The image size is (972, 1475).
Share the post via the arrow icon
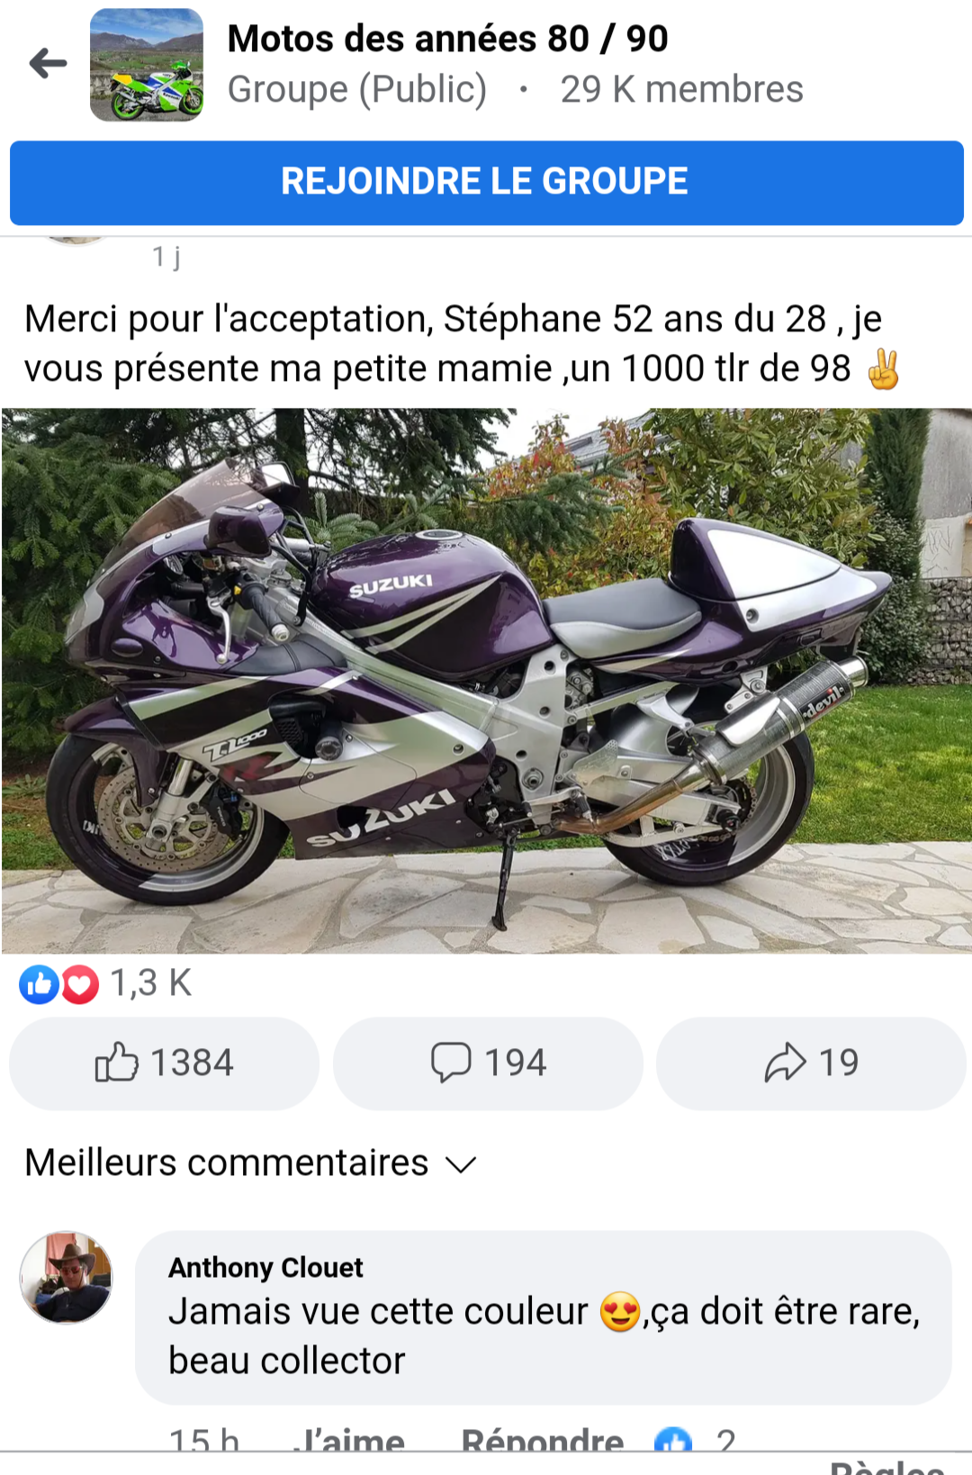coord(811,1063)
